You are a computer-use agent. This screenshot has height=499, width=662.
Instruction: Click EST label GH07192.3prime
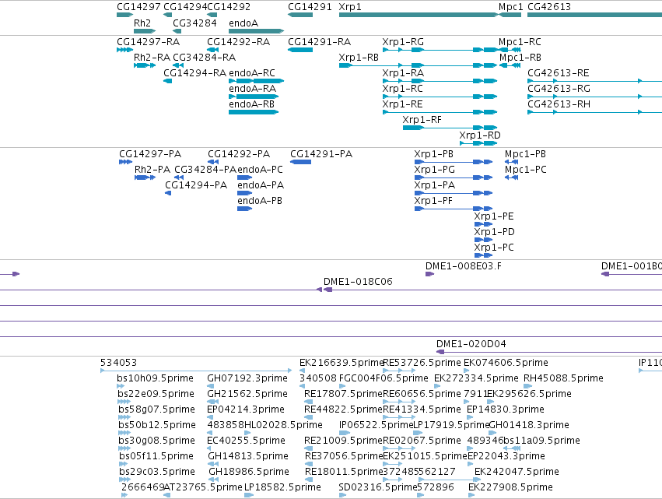(x=247, y=379)
